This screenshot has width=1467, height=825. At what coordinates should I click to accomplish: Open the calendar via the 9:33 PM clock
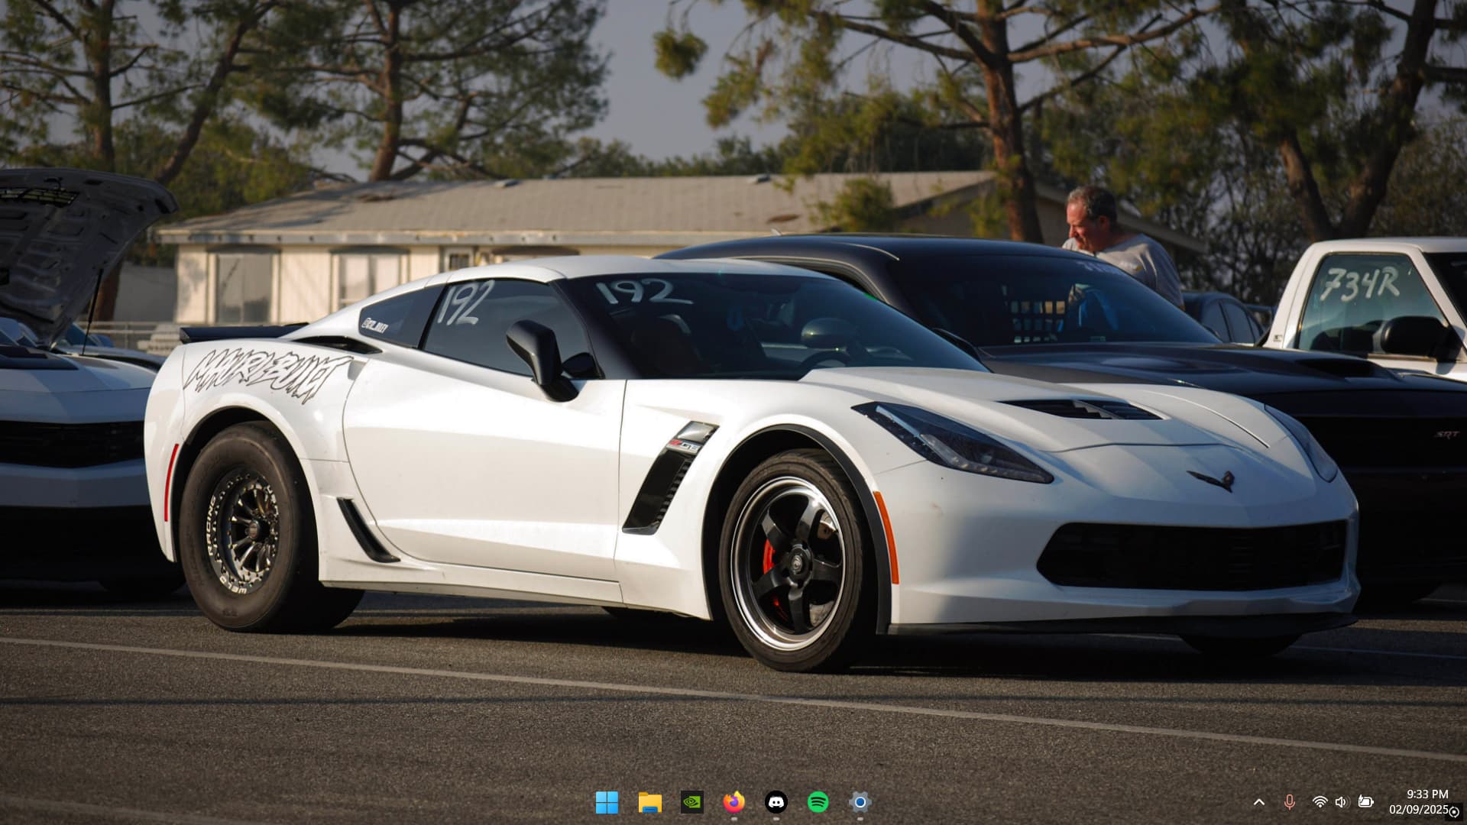[x=1427, y=794]
